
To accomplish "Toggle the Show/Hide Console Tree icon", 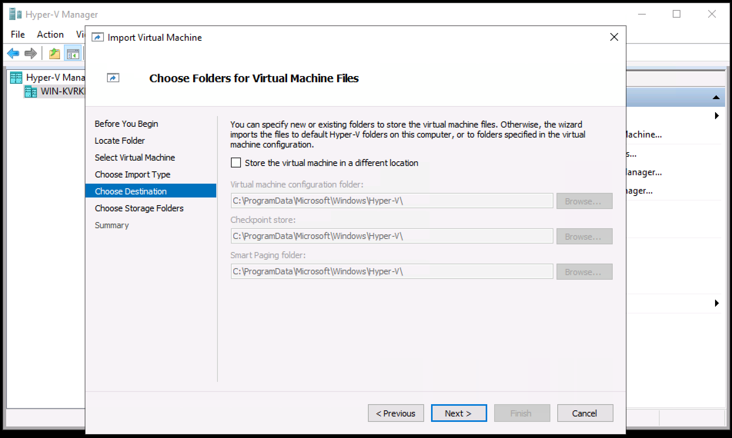I will (x=73, y=54).
